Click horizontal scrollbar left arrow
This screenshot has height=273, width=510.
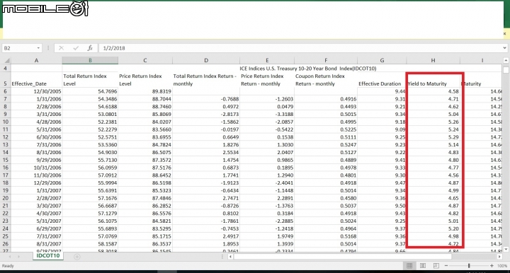point(230,257)
